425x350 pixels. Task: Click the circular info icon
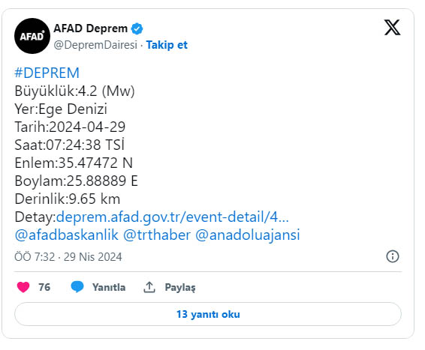tap(393, 256)
